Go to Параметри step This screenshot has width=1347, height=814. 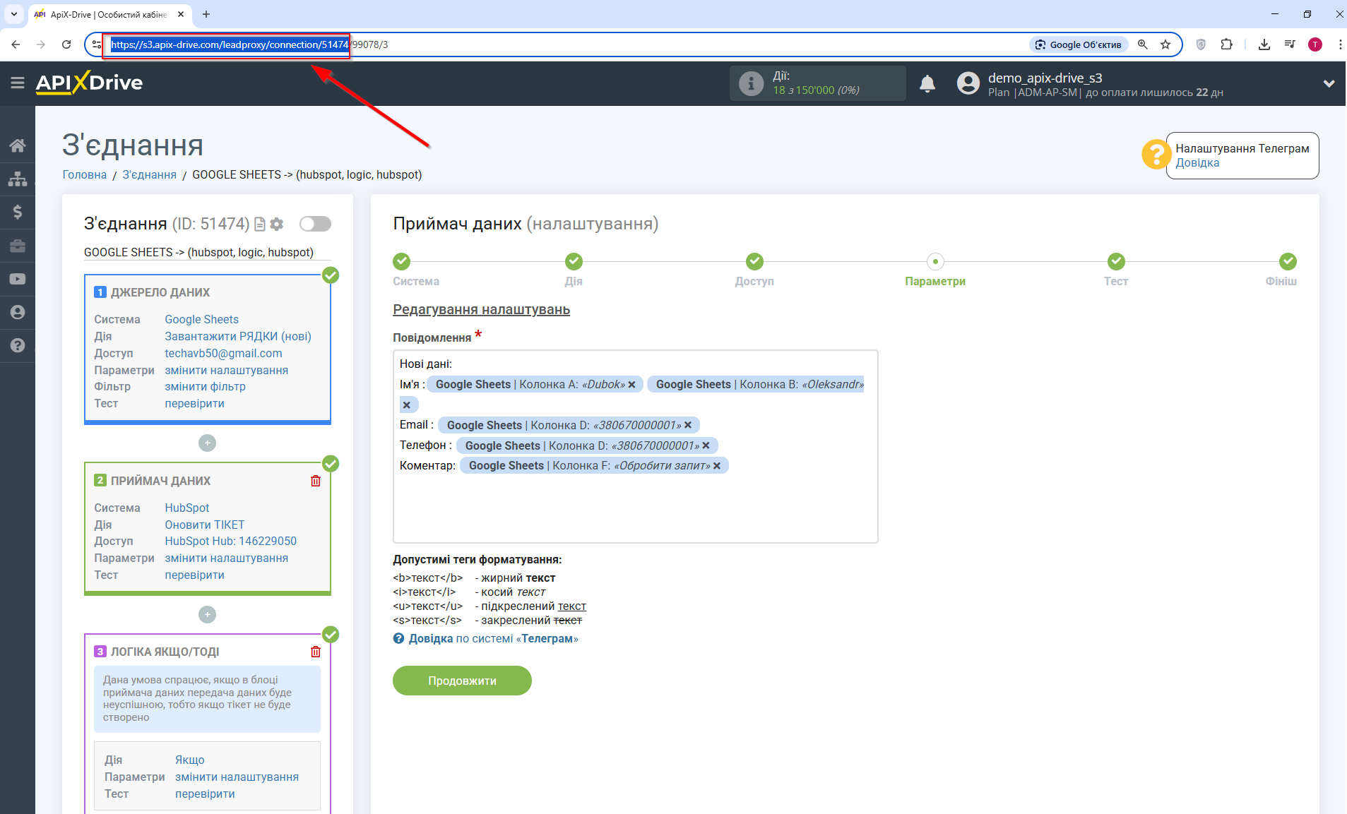click(x=935, y=261)
